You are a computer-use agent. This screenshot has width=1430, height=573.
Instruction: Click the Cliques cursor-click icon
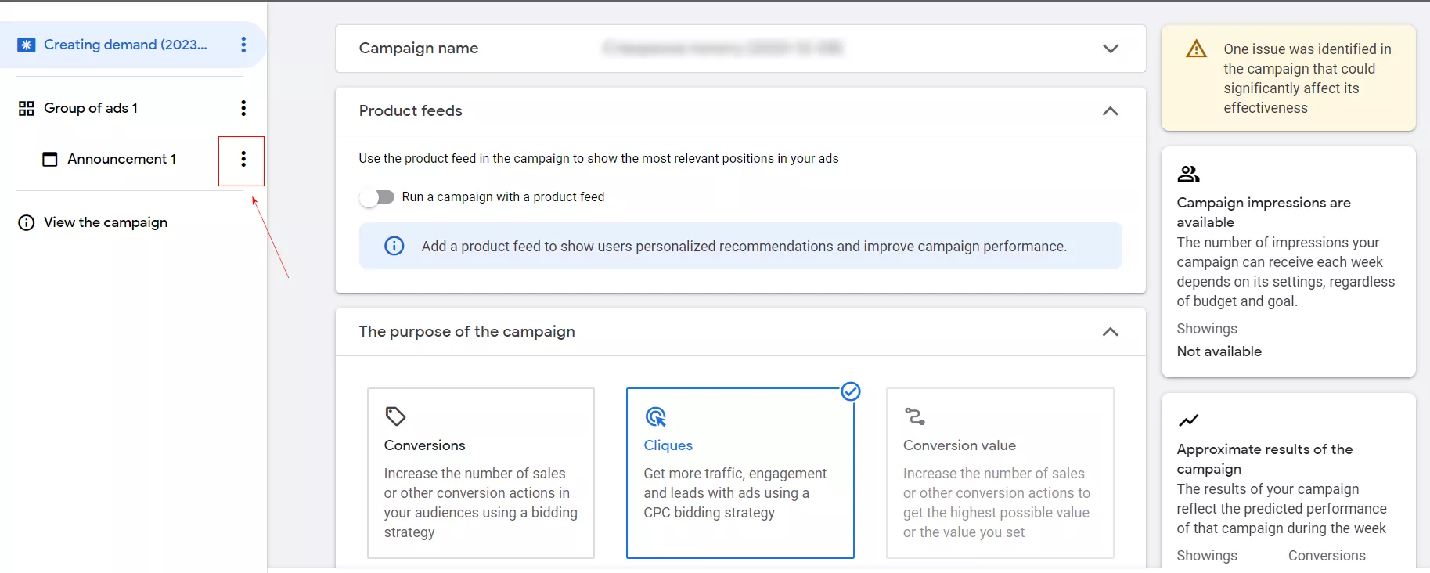(x=655, y=416)
